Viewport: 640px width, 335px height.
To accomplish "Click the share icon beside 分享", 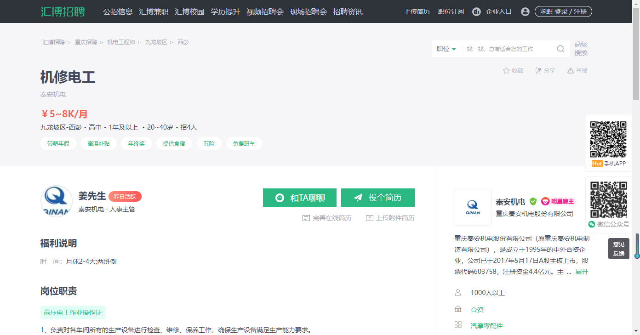I will tap(538, 71).
